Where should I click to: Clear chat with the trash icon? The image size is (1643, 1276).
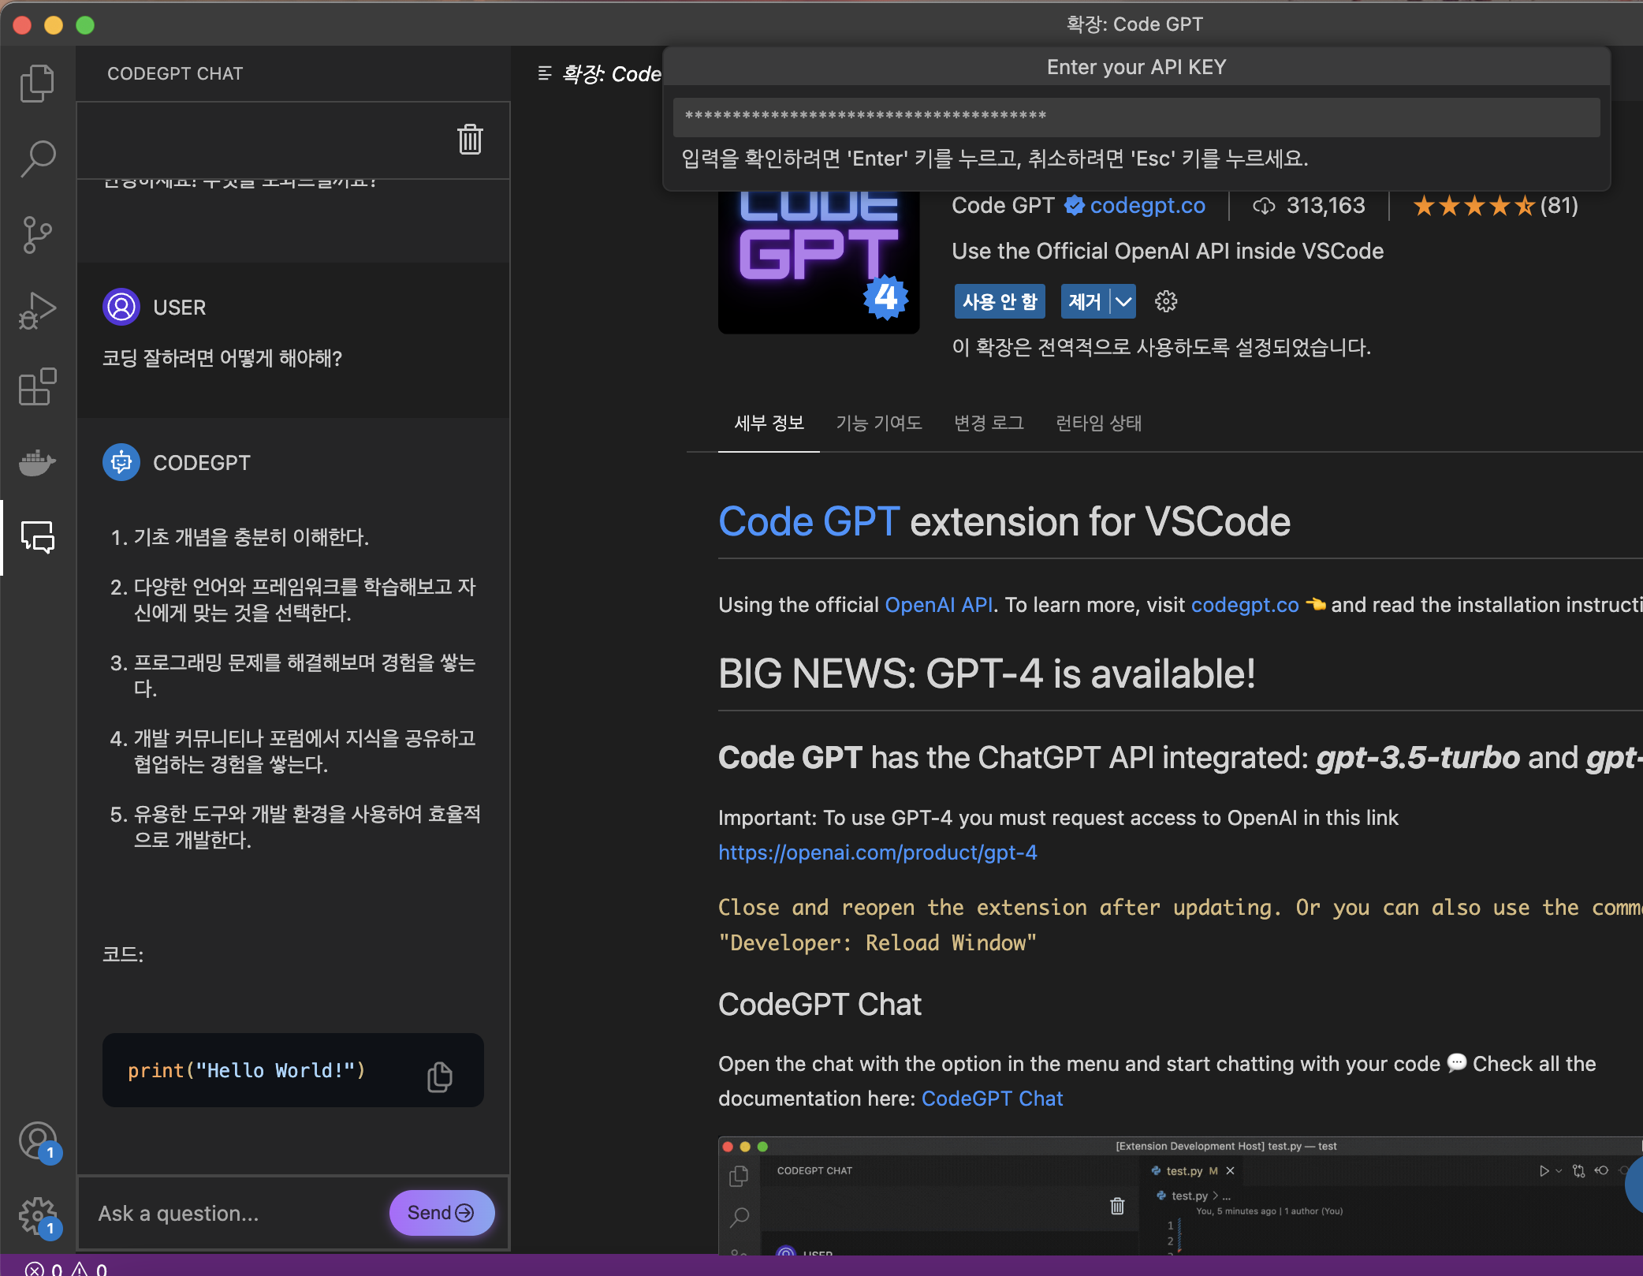[x=470, y=140]
